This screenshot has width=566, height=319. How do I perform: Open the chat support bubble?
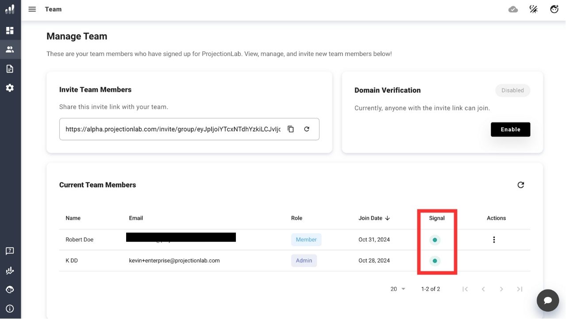pyautogui.click(x=547, y=300)
